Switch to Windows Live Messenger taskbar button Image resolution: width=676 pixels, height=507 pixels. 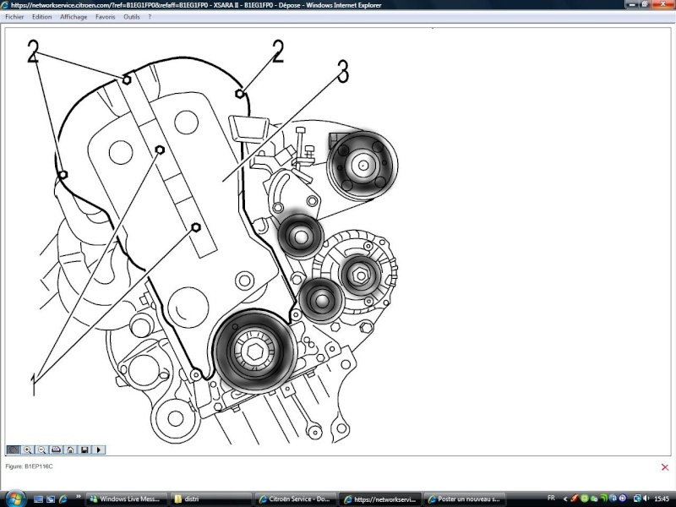pos(127,499)
